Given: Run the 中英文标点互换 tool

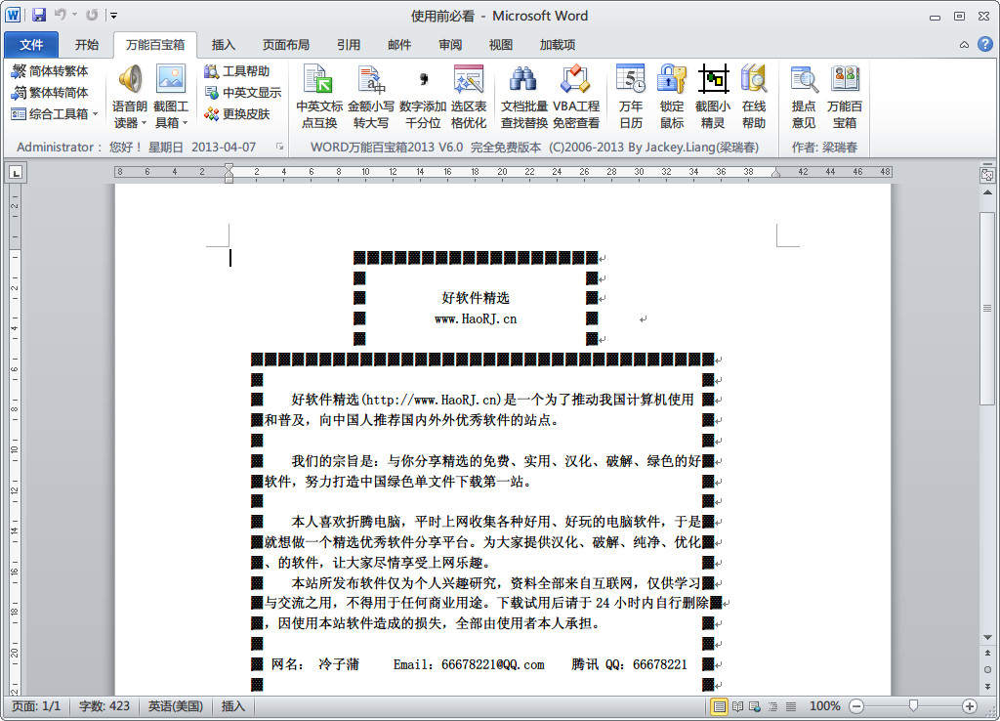Looking at the screenshot, I should coord(319,97).
